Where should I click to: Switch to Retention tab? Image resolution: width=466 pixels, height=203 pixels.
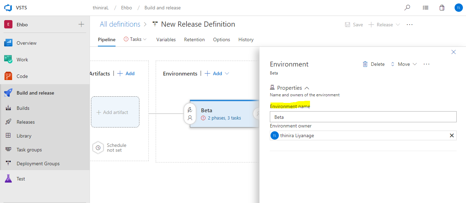pyautogui.click(x=194, y=39)
